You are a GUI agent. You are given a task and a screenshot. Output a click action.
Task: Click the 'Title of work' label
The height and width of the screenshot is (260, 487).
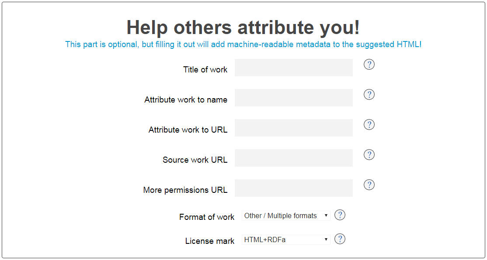pos(205,70)
